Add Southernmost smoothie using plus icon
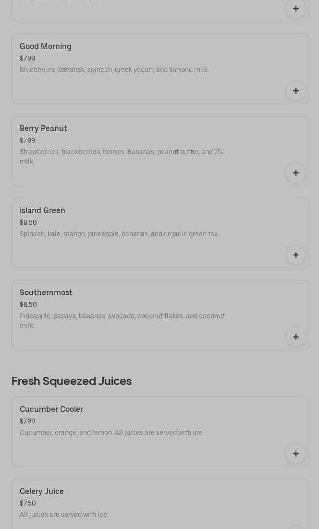Image resolution: width=319 pixels, height=529 pixels. click(x=295, y=337)
